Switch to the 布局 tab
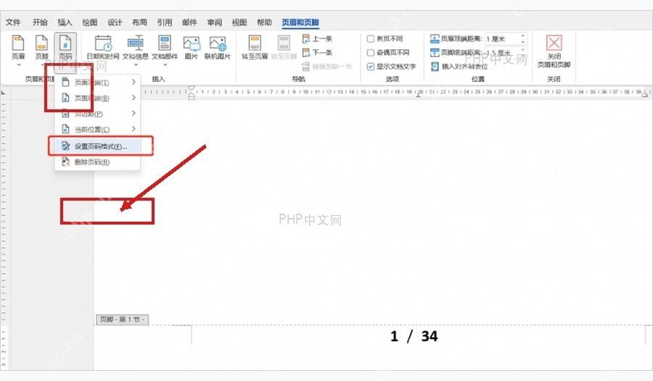The height and width of the screenshot is (381, 653). point(139,22)
